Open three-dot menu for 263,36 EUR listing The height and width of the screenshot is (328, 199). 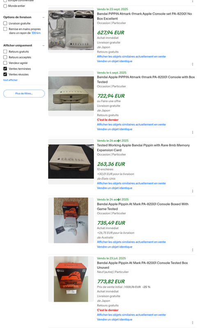pyautogui.click(x=192, y=191)
